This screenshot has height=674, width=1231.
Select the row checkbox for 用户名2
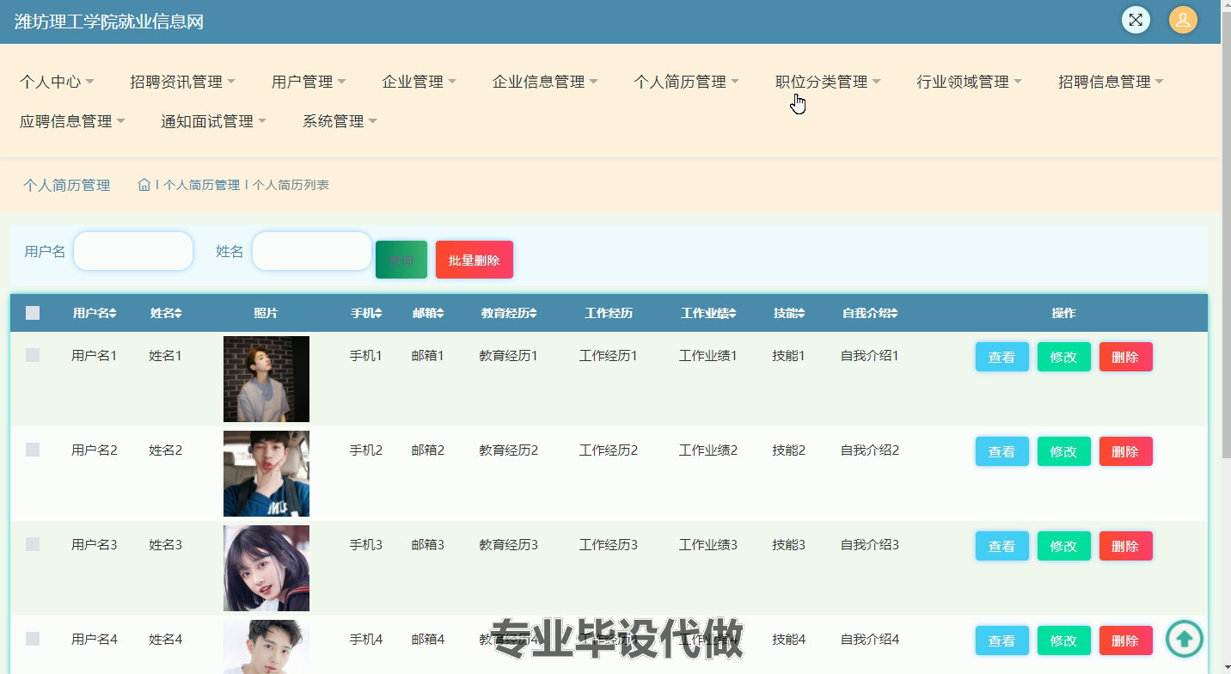[33, 450]
